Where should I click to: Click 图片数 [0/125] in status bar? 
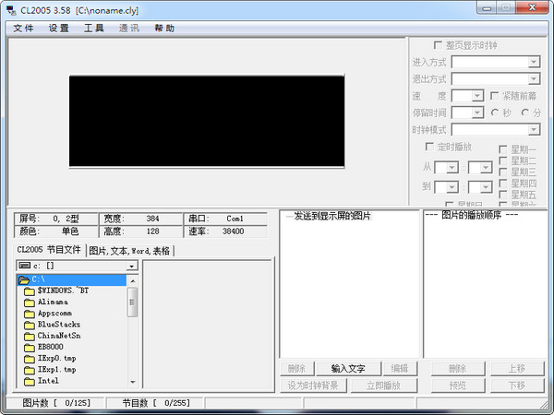(56, 403)
